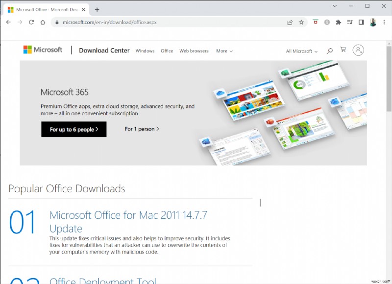This screenshot has height=284, width=392.
Task: Switch to the Microsoft Office browser tab
Action: click(x=47, y=9)
